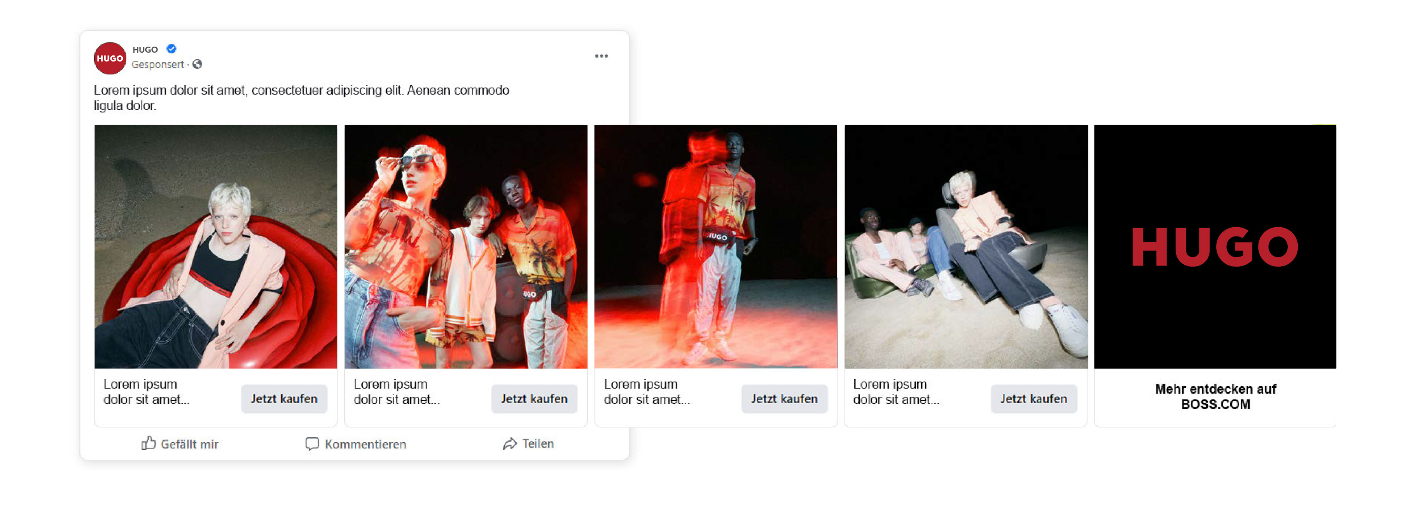This screenshot has width=1423, height=509.
Task: Click the Teilen label
Action: [x=538, y=443]
